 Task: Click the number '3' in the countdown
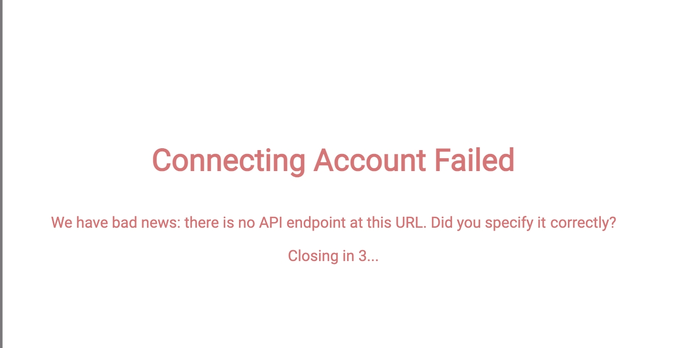pos(362,256)
